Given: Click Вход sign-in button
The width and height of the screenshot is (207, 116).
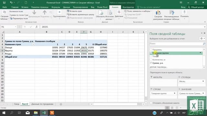Looking at the screenshot, I should click(x=183, y=7).
